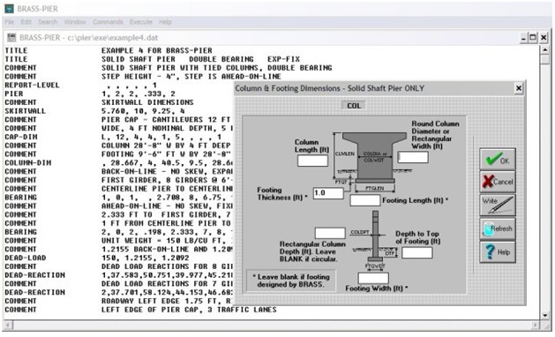Click the green checkmark OK button
Image resolution: width=555 pixels, height=337 pixels.
tap(498, 159)
